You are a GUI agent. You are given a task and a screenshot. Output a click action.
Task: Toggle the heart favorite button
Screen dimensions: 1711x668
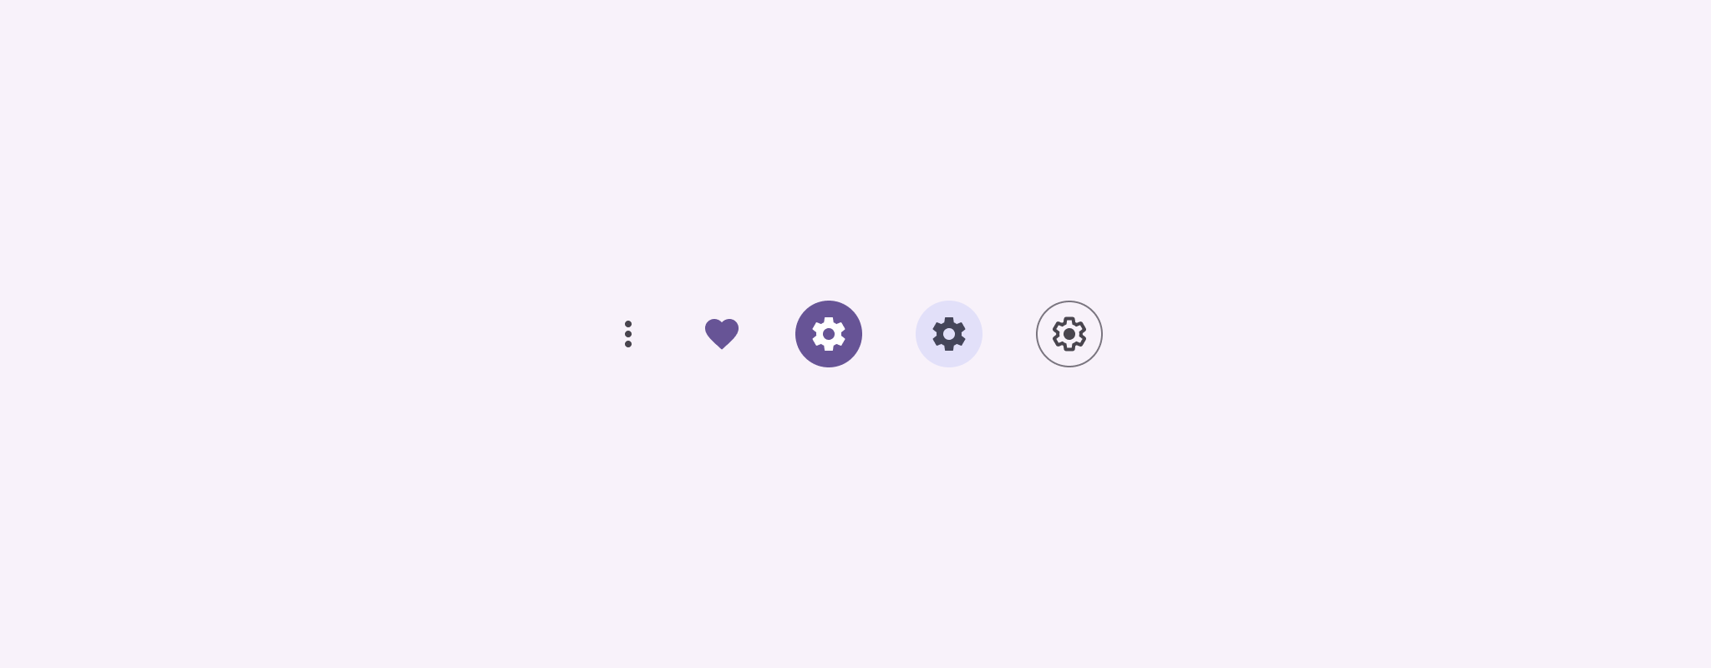(722, 334)
